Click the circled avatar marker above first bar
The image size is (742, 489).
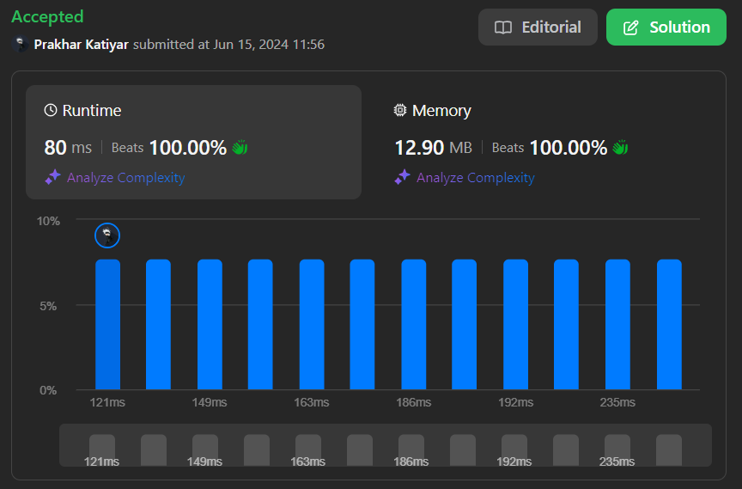106,235
